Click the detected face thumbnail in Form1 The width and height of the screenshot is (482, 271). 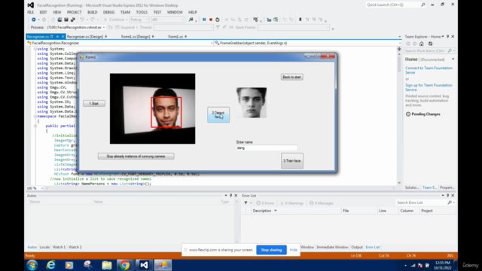point(252,102)
